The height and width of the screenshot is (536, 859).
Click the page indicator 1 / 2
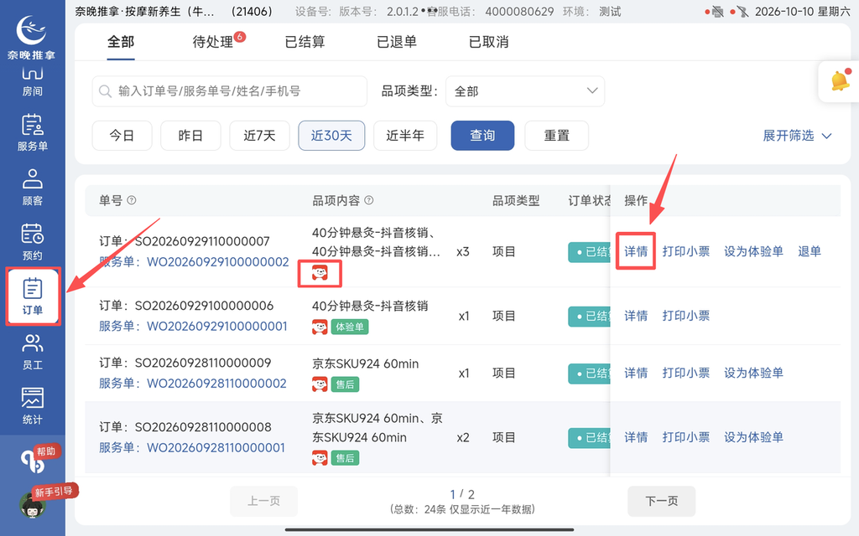[x=462, y=494]
